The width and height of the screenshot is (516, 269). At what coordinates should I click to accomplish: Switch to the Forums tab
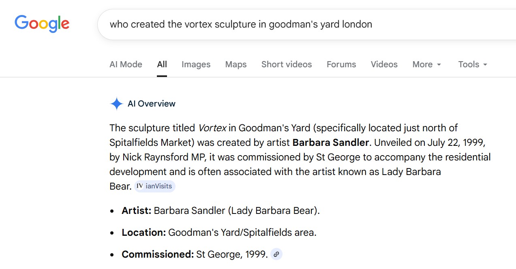(x=341, y=64)
